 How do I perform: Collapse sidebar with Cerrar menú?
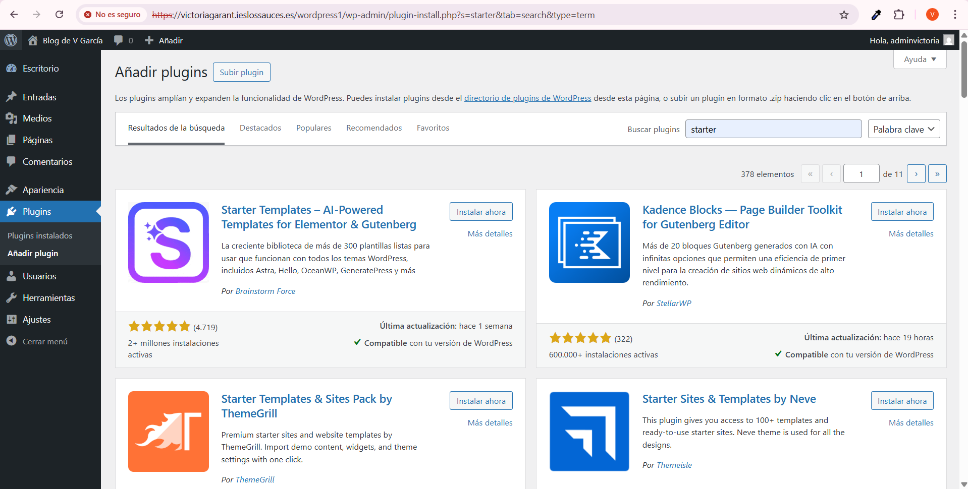44,341
